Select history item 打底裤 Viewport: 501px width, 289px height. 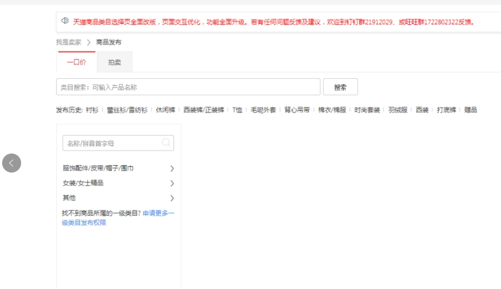(x=447, y=110)
